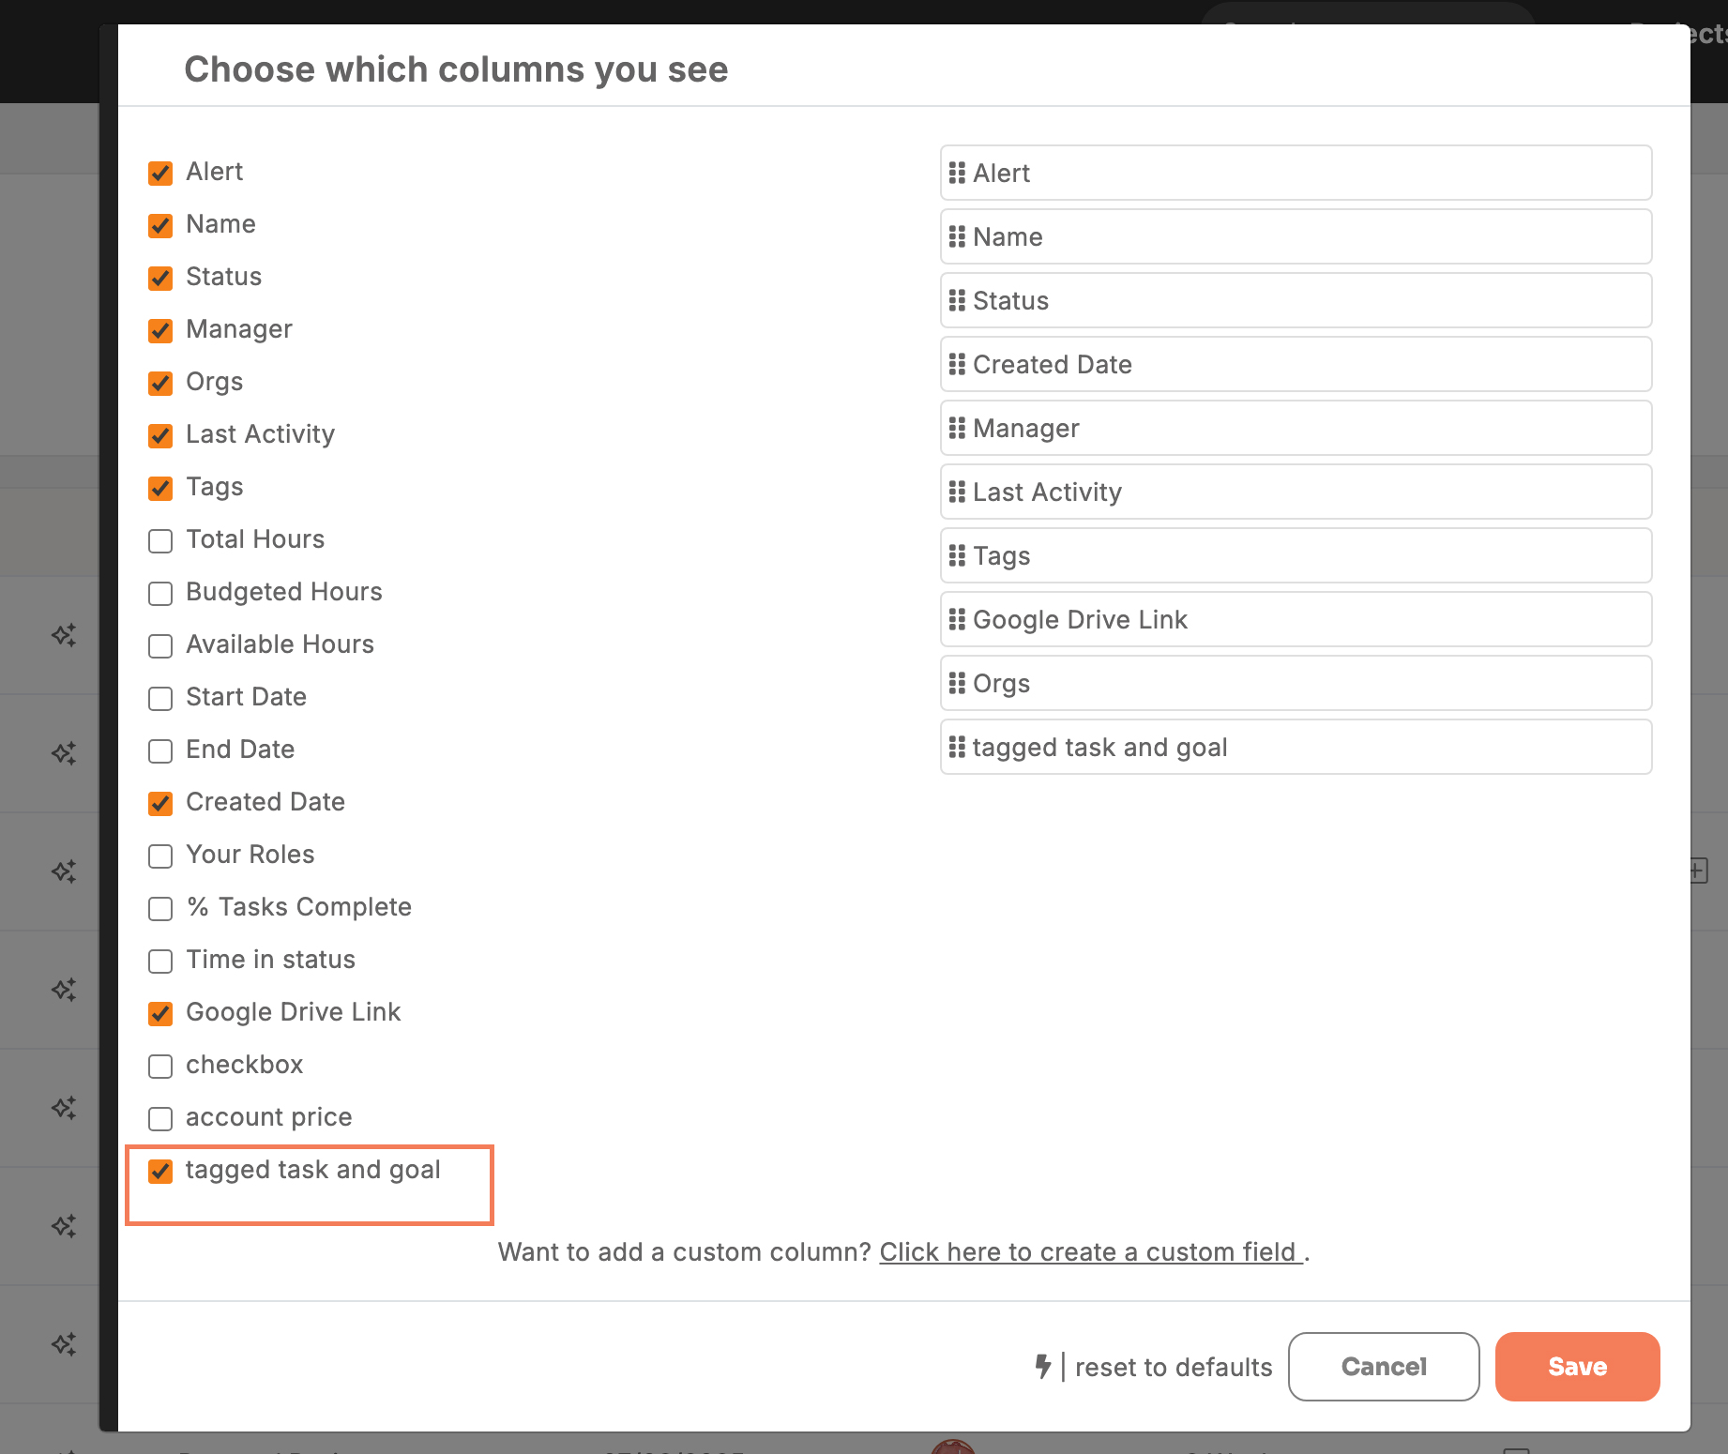This screenshot has width=1728, height=1454.
Task: Enable the Budgeted Hours column
Action: pyautogui.click(x=160, y=593)
